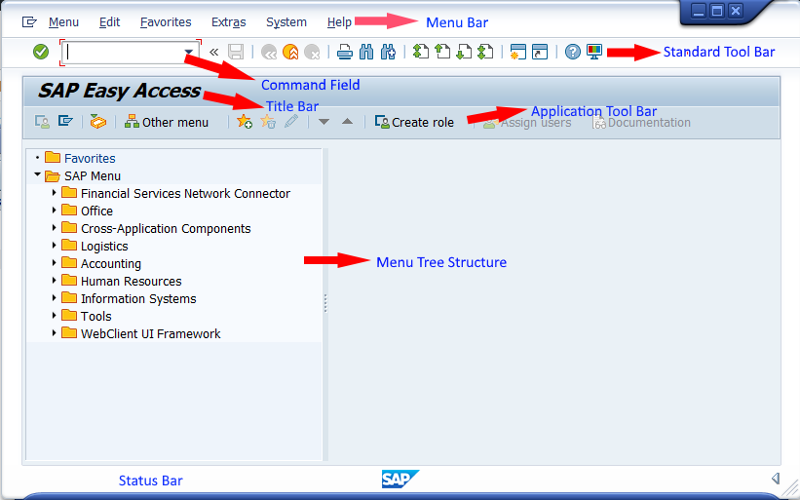
Task: Click the Add to Favorites star icon
Action: (245, 122)
